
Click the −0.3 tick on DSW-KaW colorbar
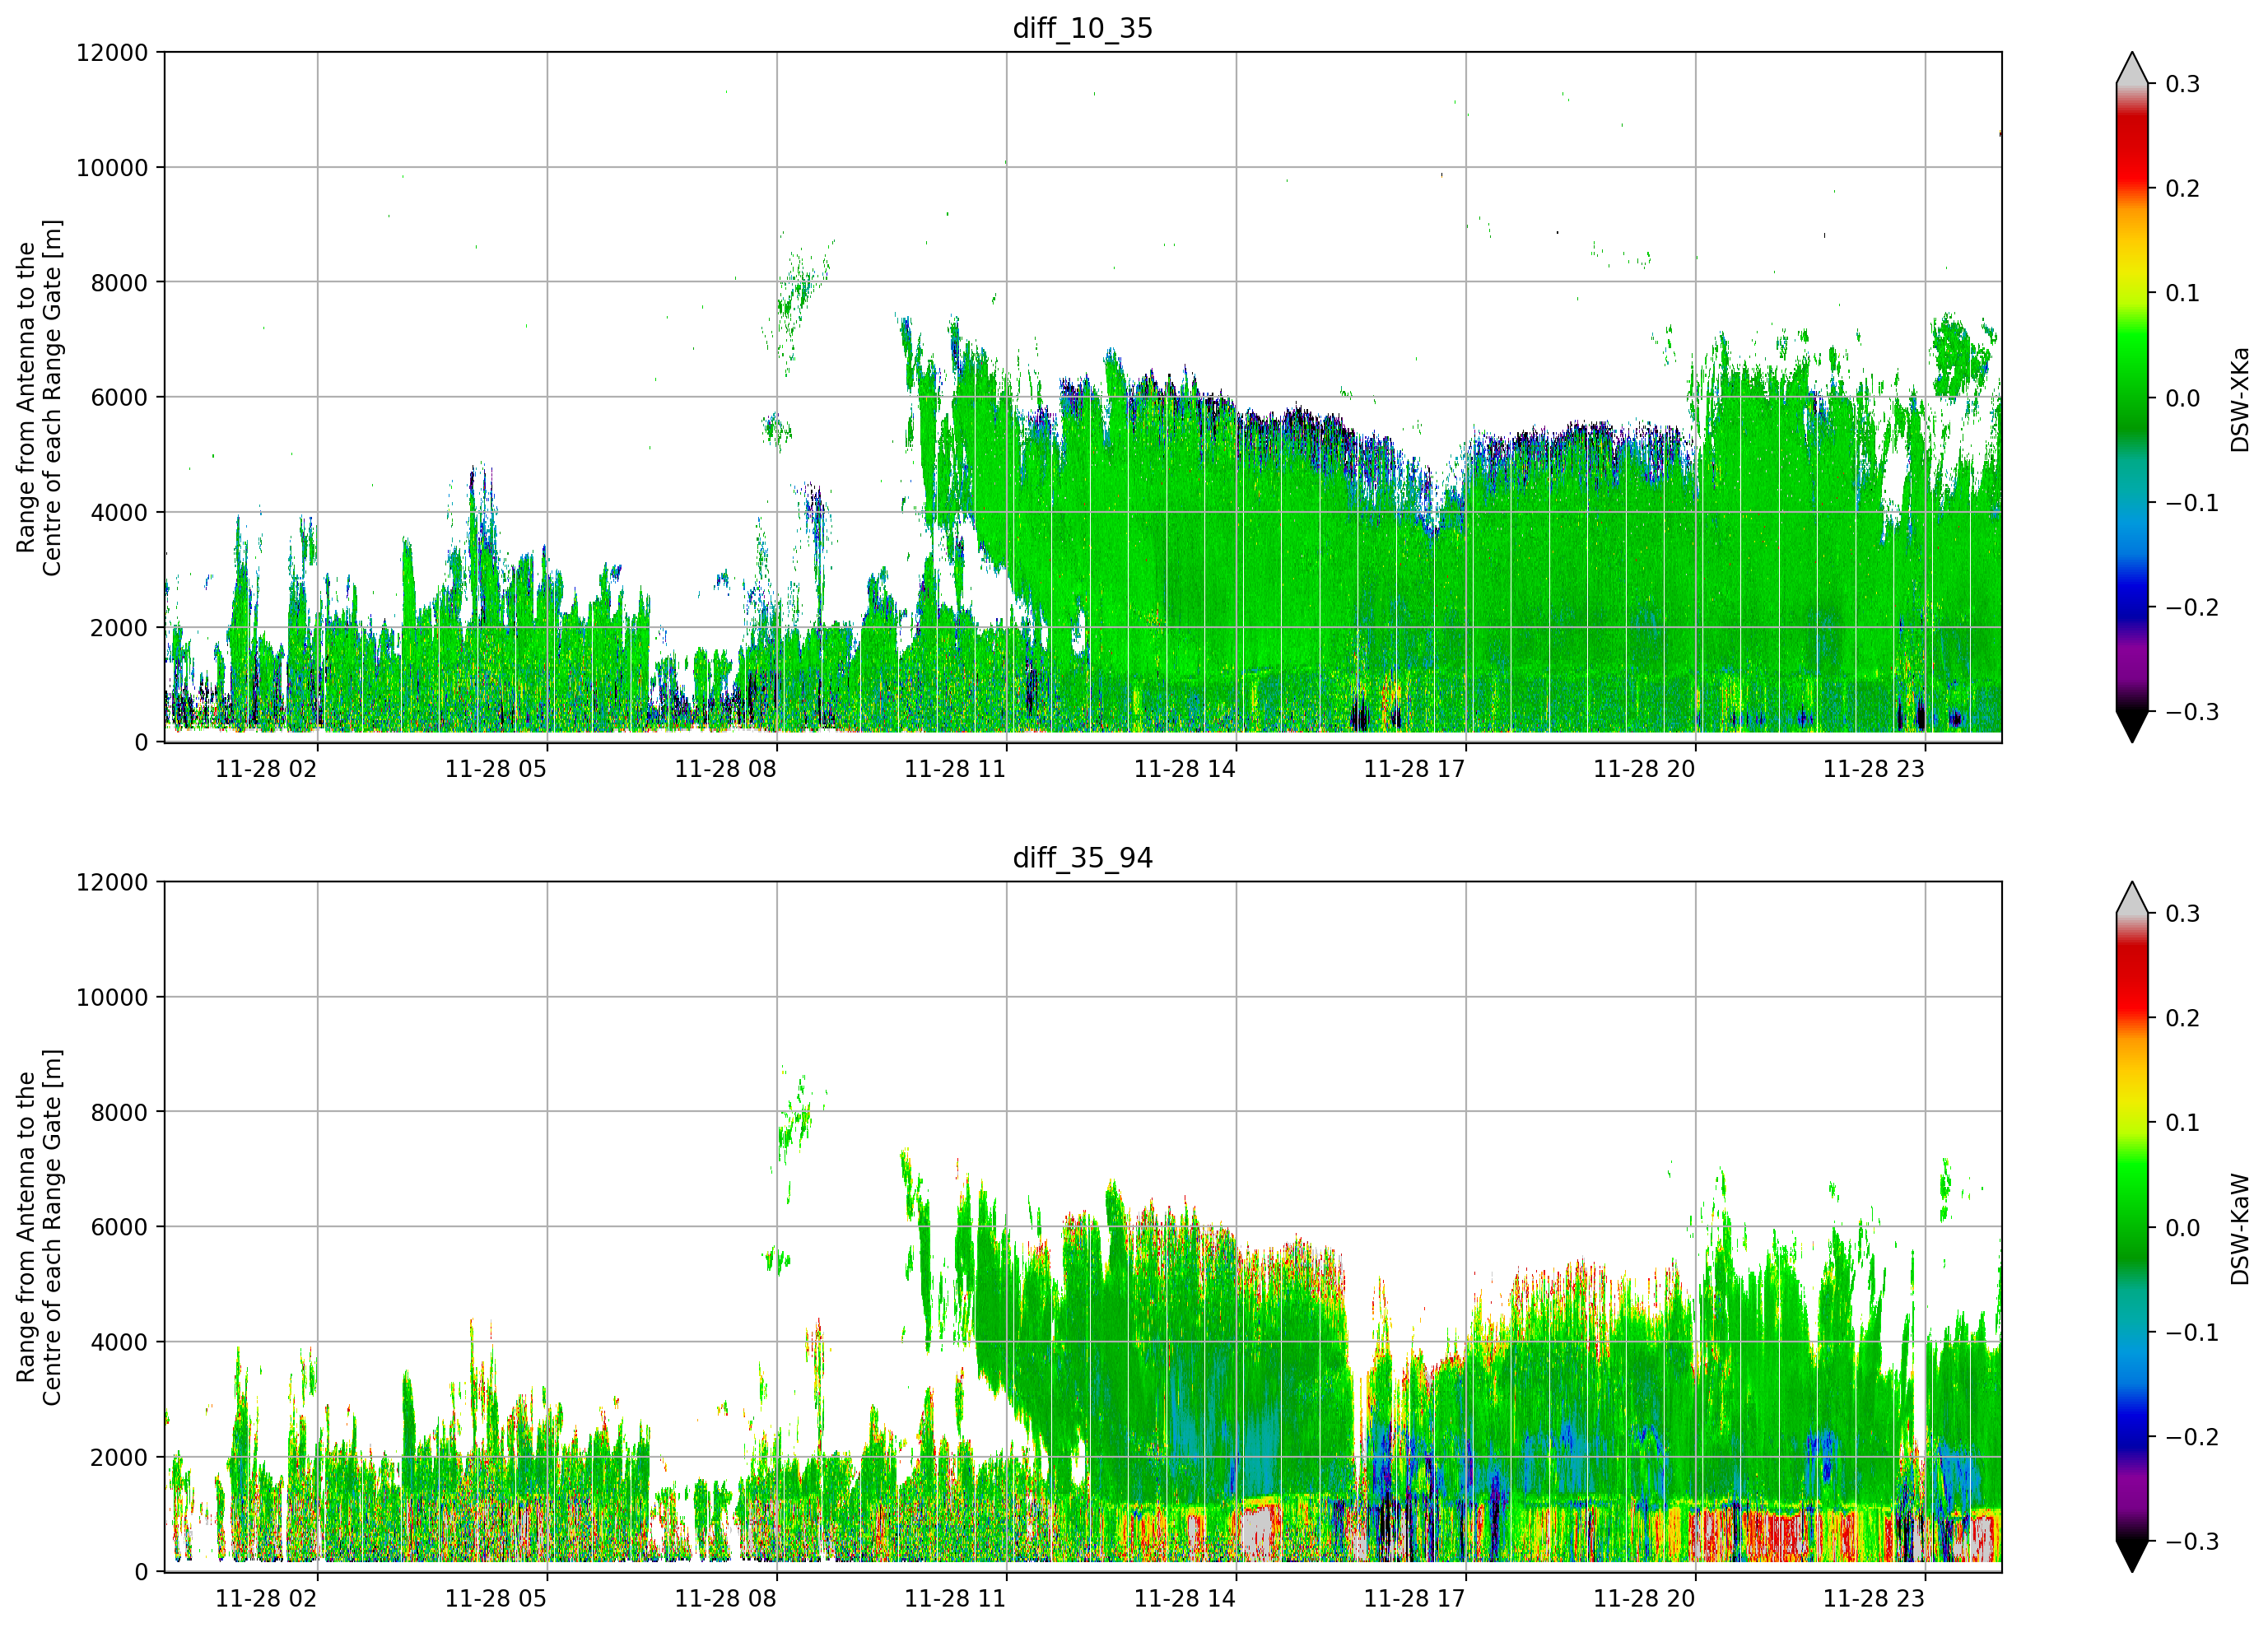pyautogui.click(x=2192, y=1541)
